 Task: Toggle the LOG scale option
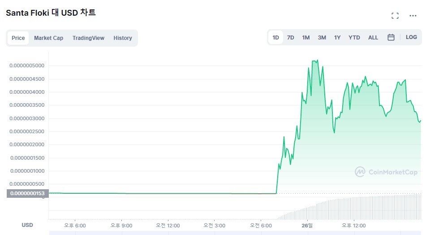(411, 37)
